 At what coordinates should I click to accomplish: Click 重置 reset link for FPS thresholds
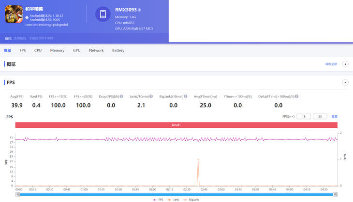coord(334,117)
